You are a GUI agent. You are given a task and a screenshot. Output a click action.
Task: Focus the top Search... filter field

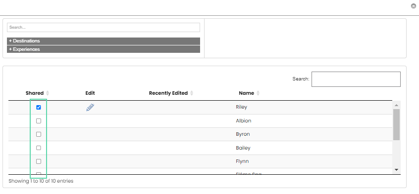pyautogui.click(x=104, y=28)
